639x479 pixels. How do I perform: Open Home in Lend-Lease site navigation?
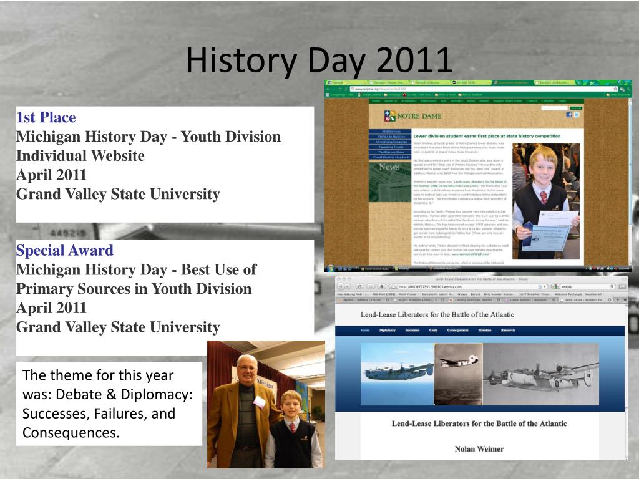coord(365,331)
